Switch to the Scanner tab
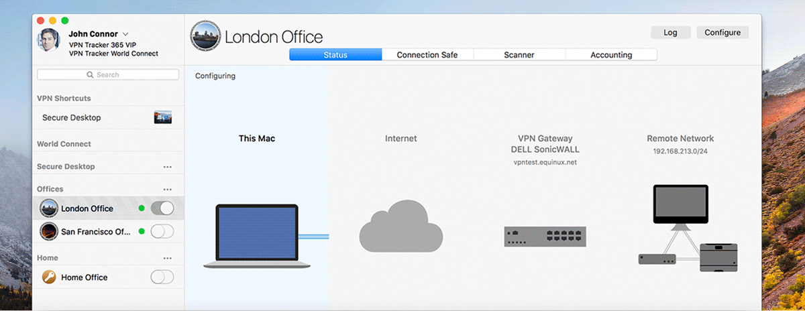 (x=519, y=55)
